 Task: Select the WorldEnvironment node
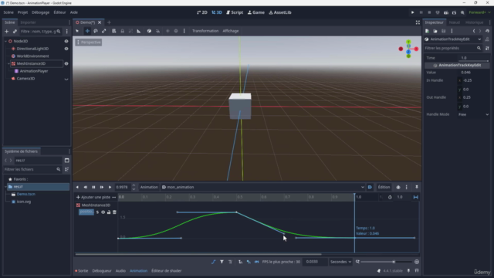32,56
